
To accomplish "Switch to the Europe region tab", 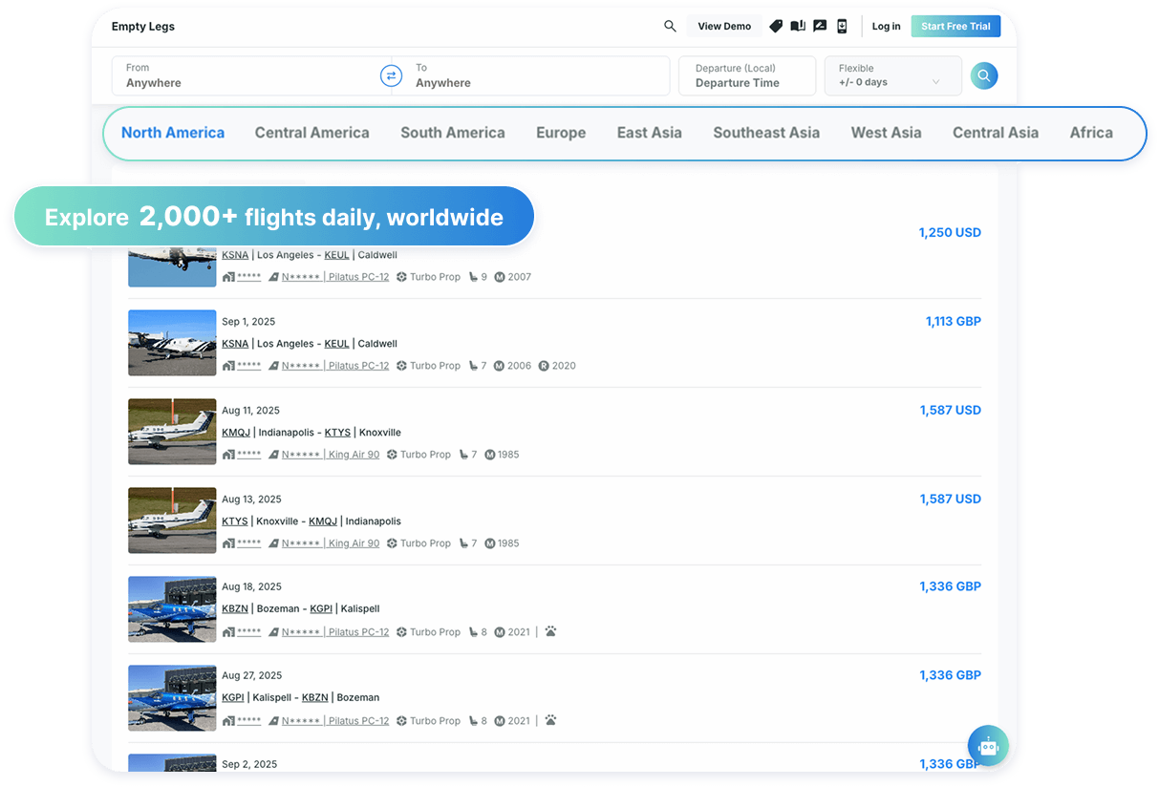I will coord(561,133).
